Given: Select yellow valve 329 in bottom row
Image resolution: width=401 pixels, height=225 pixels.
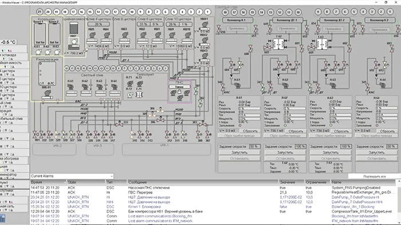Looking at the screenshot, I should 57,134.
